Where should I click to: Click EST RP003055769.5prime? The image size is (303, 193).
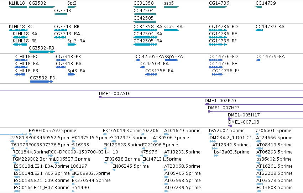point(30,134)
